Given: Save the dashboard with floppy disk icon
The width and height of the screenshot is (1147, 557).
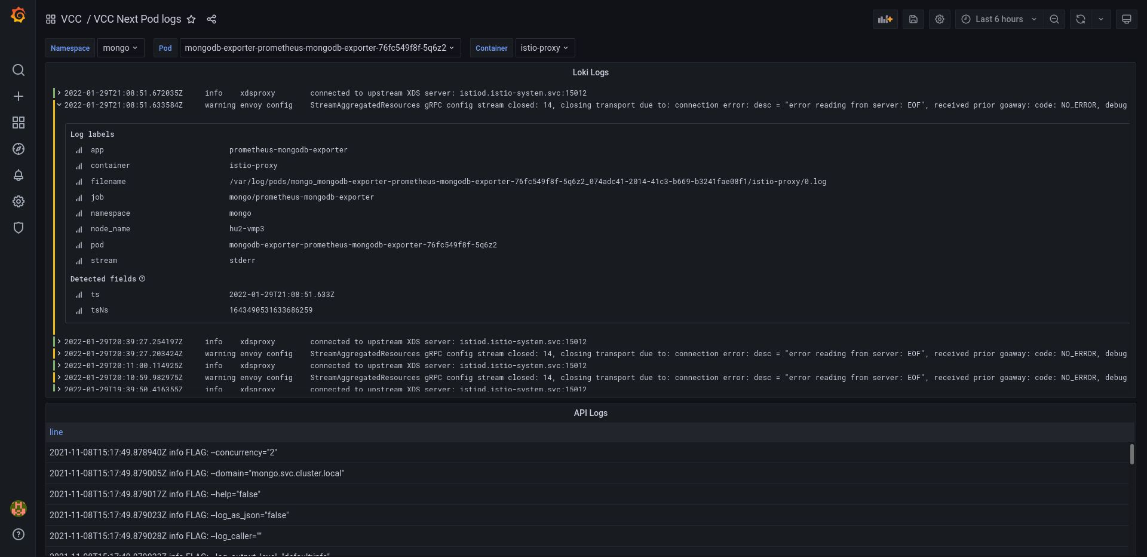Looking at the screenshot, I should tap(913, 19).
